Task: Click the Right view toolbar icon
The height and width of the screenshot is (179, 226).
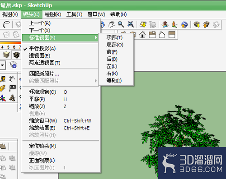Action: pos(152,35)
